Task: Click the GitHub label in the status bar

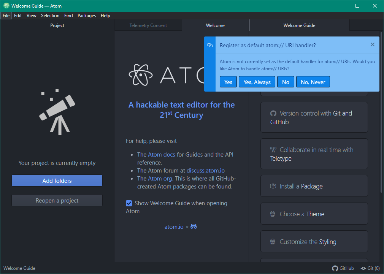Action: 346,268
